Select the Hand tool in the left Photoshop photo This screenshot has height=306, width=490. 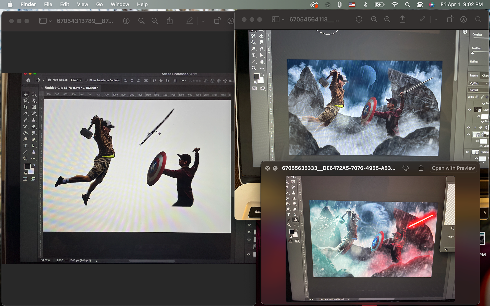pyautogui.click(x=33, y=152)
